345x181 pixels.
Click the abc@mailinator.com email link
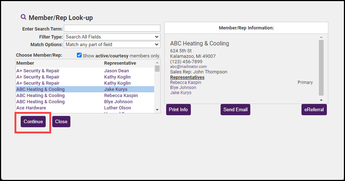click(188, 67)
